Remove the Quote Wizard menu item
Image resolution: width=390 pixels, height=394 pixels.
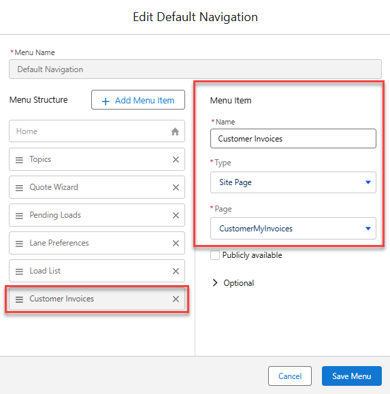[x=176, y=187]
